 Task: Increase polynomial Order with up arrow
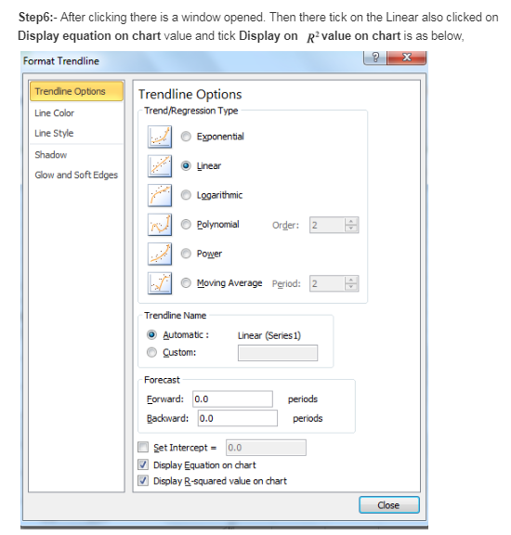351,221
